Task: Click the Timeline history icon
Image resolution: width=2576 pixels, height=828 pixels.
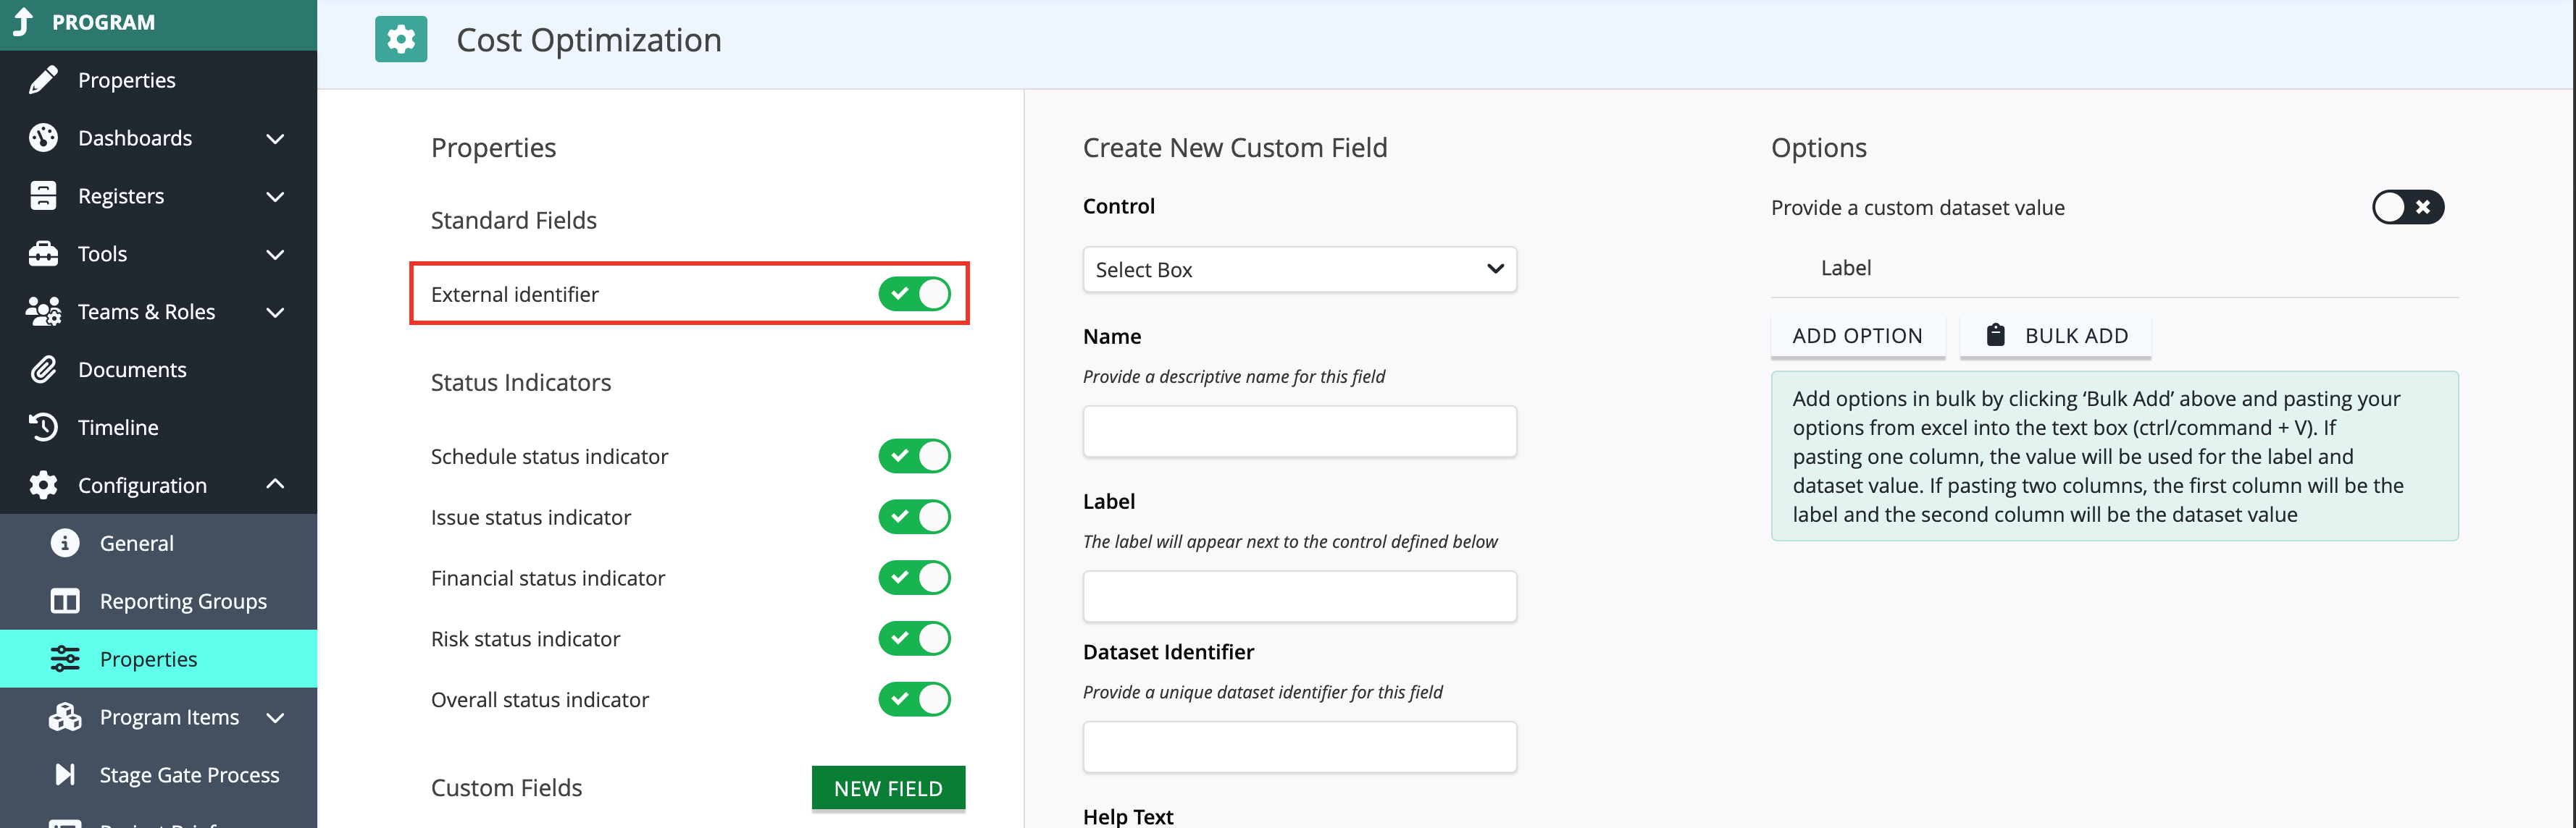Action: click(43, 428)
